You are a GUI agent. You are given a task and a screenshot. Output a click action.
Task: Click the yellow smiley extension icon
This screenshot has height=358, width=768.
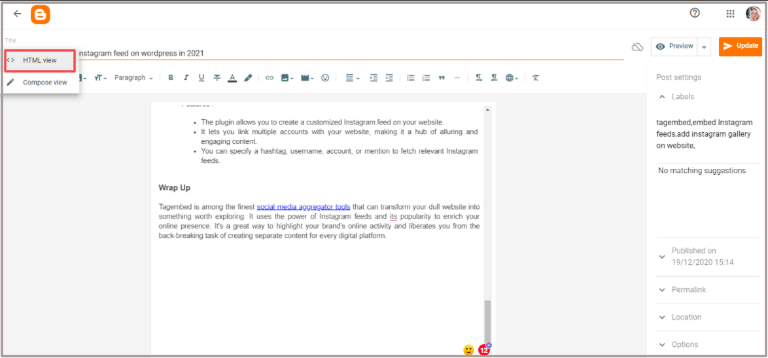point(469,349)
